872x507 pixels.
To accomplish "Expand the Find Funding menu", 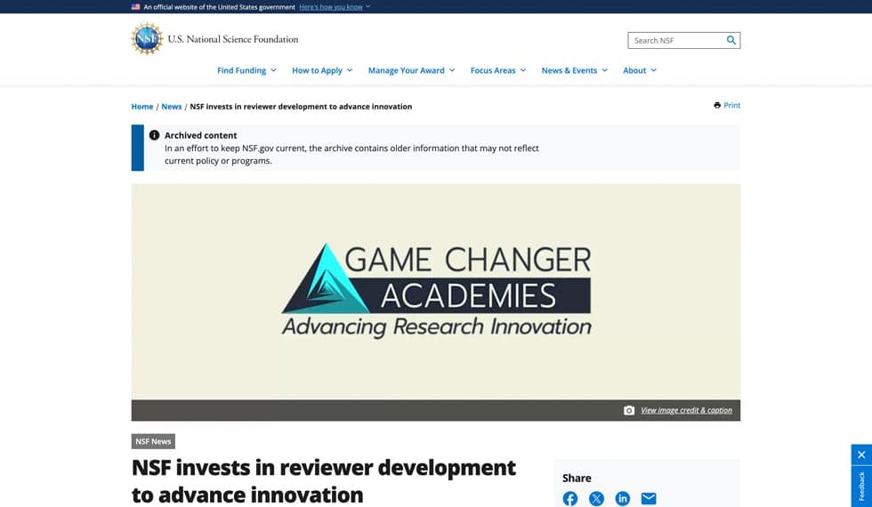I will point(246,70).
